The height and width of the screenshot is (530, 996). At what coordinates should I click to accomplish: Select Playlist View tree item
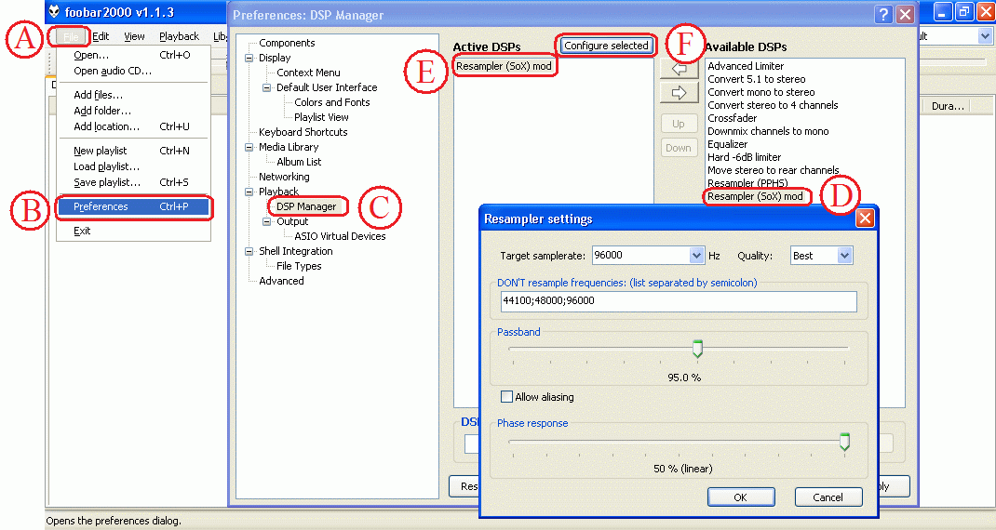tap(321, 117)
